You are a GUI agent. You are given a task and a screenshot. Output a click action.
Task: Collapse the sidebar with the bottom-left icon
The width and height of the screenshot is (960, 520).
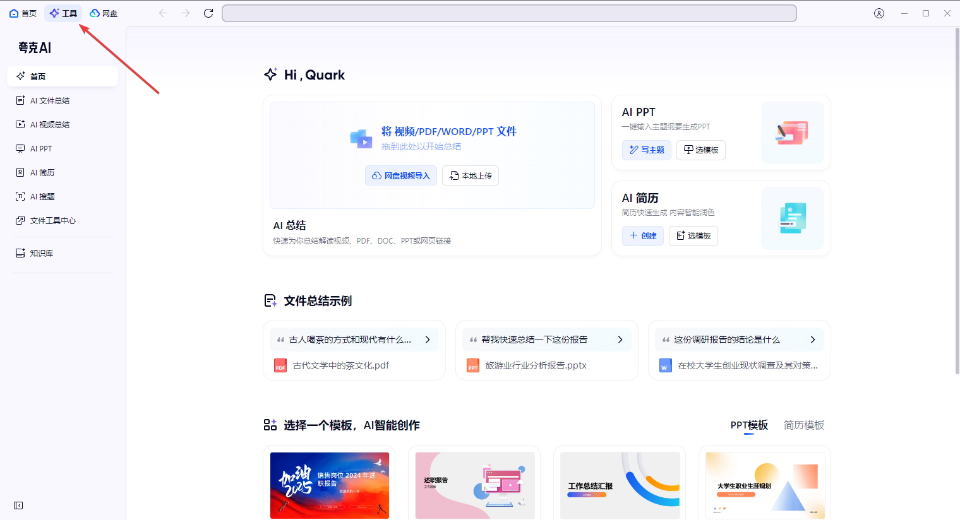pos(18,505)
